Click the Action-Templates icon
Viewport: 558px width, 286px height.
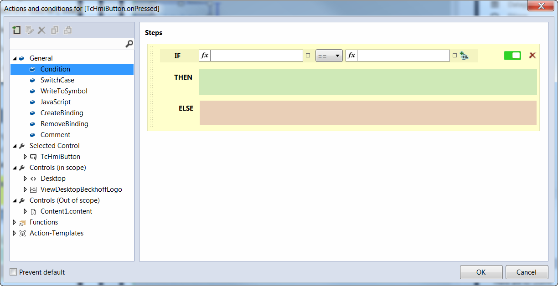(x=22, y=233)
